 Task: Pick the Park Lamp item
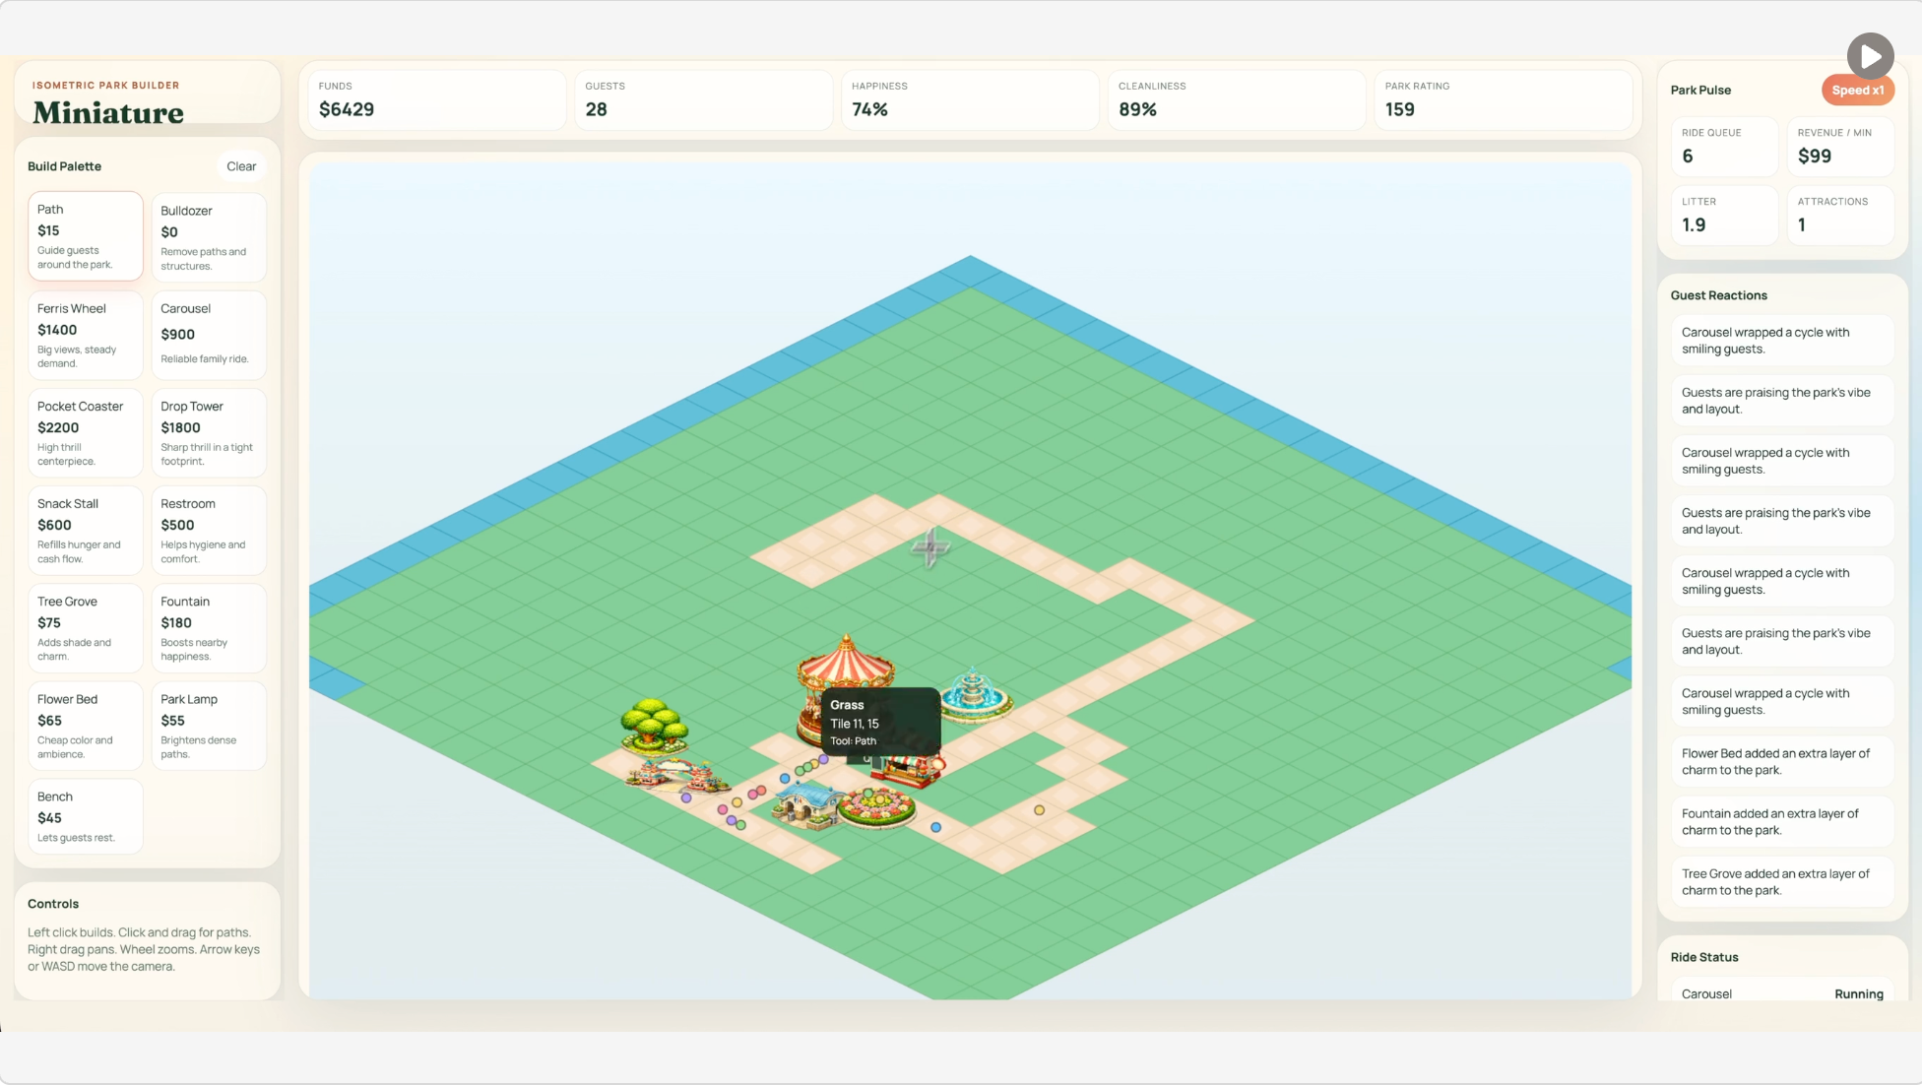pyautogui.click(x=208, y=726)
